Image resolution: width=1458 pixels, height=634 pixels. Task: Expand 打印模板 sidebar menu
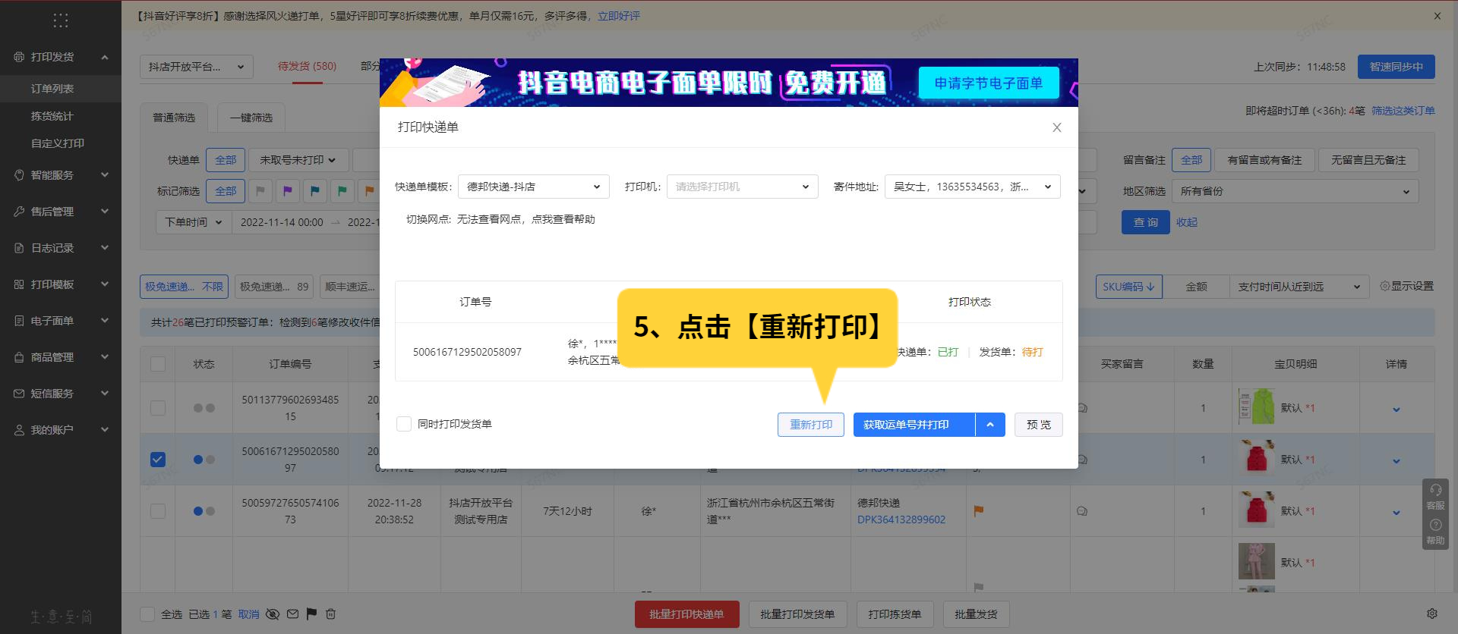click(61, 284)
